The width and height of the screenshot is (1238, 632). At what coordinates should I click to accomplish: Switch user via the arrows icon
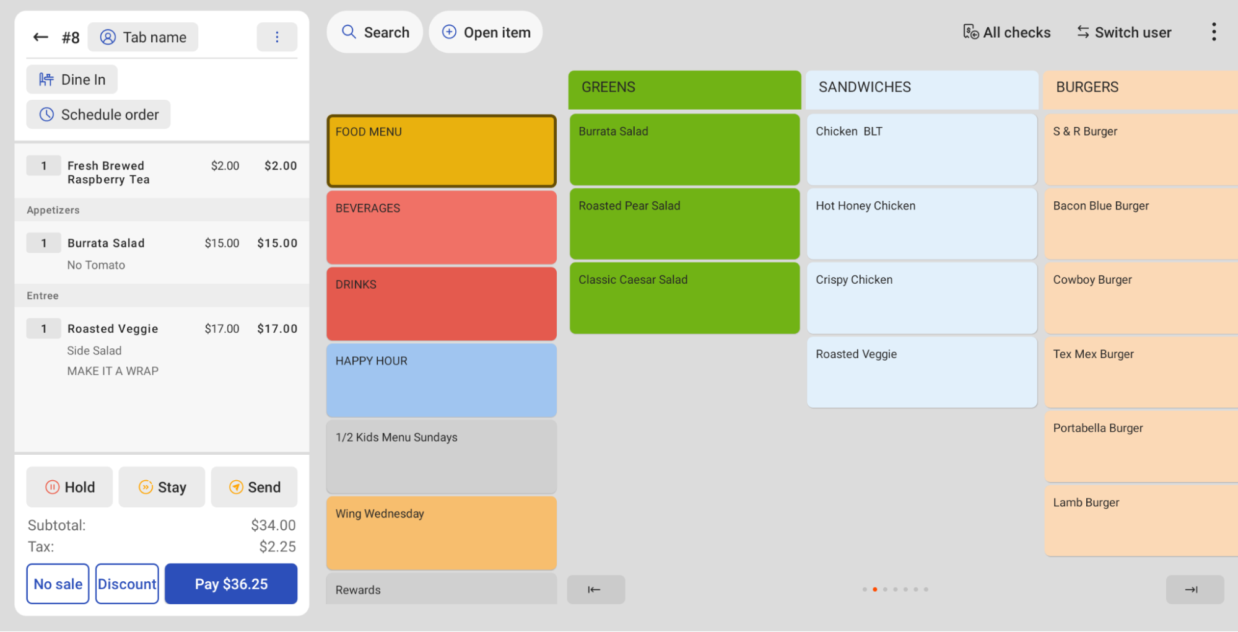(x=1123, y=32)
